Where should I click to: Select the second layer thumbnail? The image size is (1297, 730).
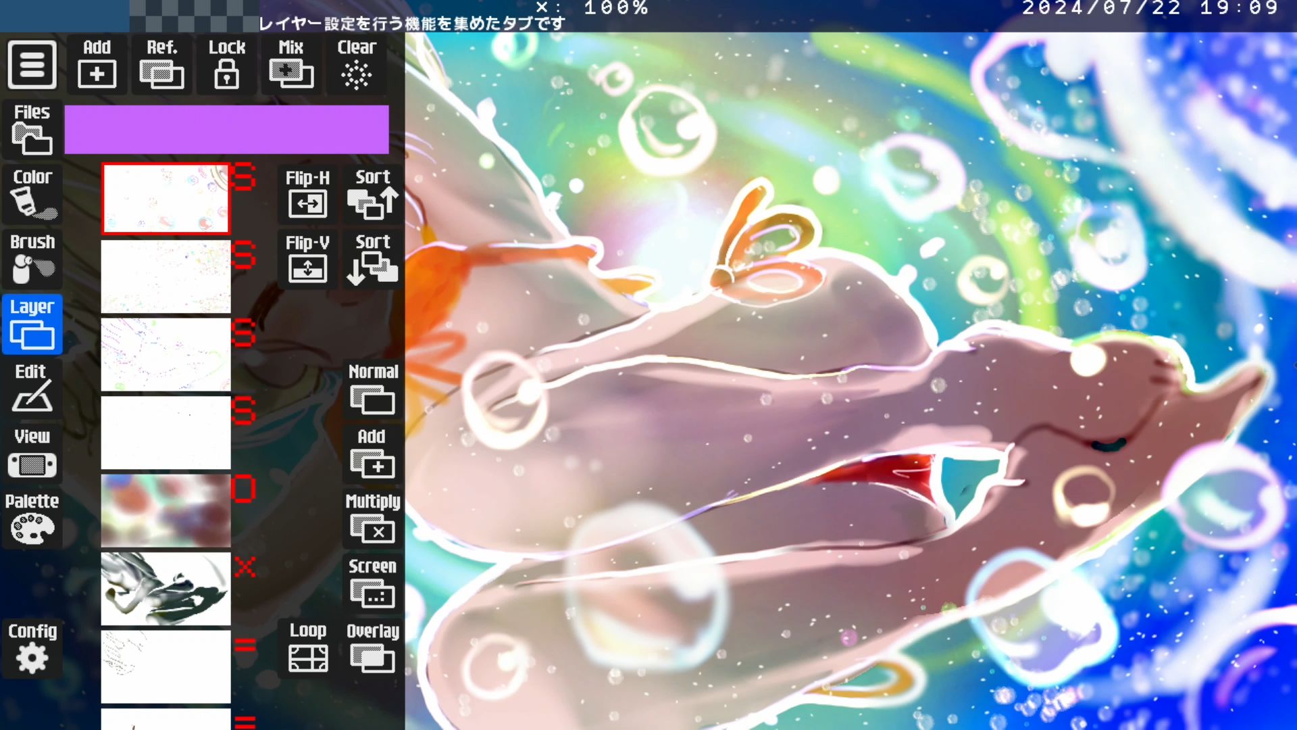166,276
